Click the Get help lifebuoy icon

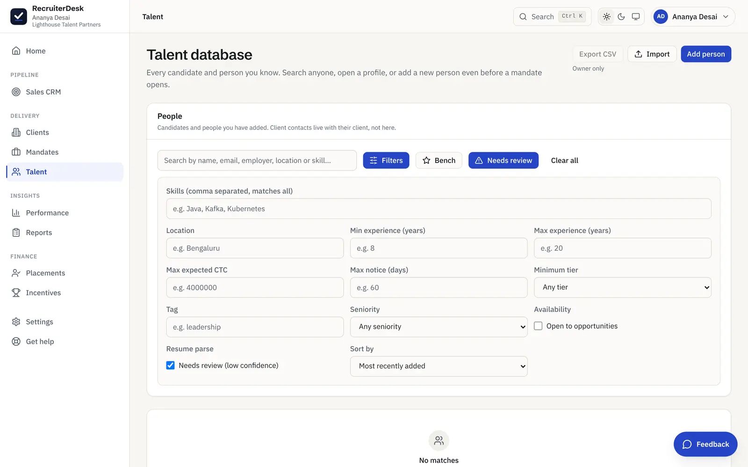[16, 341]
